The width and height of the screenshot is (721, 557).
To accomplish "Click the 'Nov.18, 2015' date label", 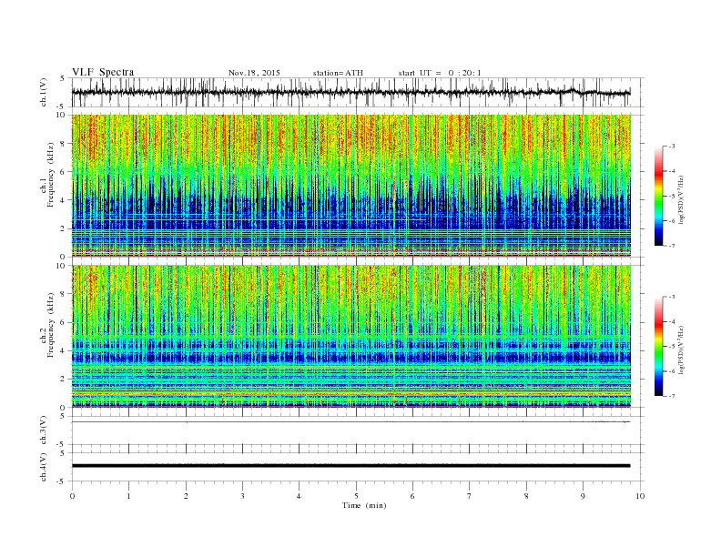I will pyautogui.click(x=254, y=73).
